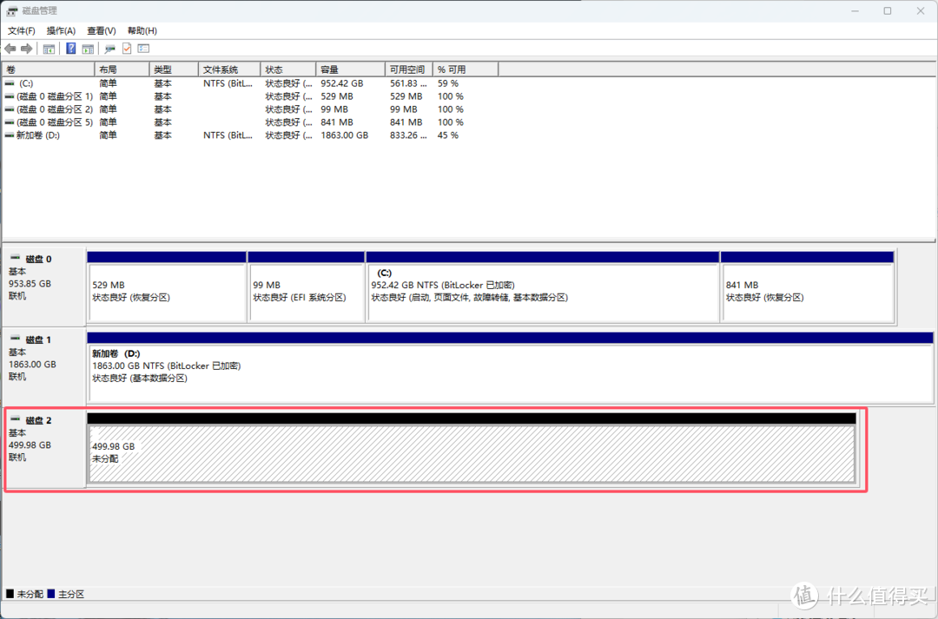Click the Forward arrow toolbar icon

[27, 49]
